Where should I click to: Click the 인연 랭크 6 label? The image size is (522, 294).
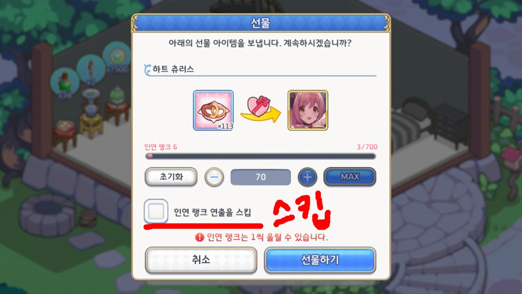click(160, 147)
